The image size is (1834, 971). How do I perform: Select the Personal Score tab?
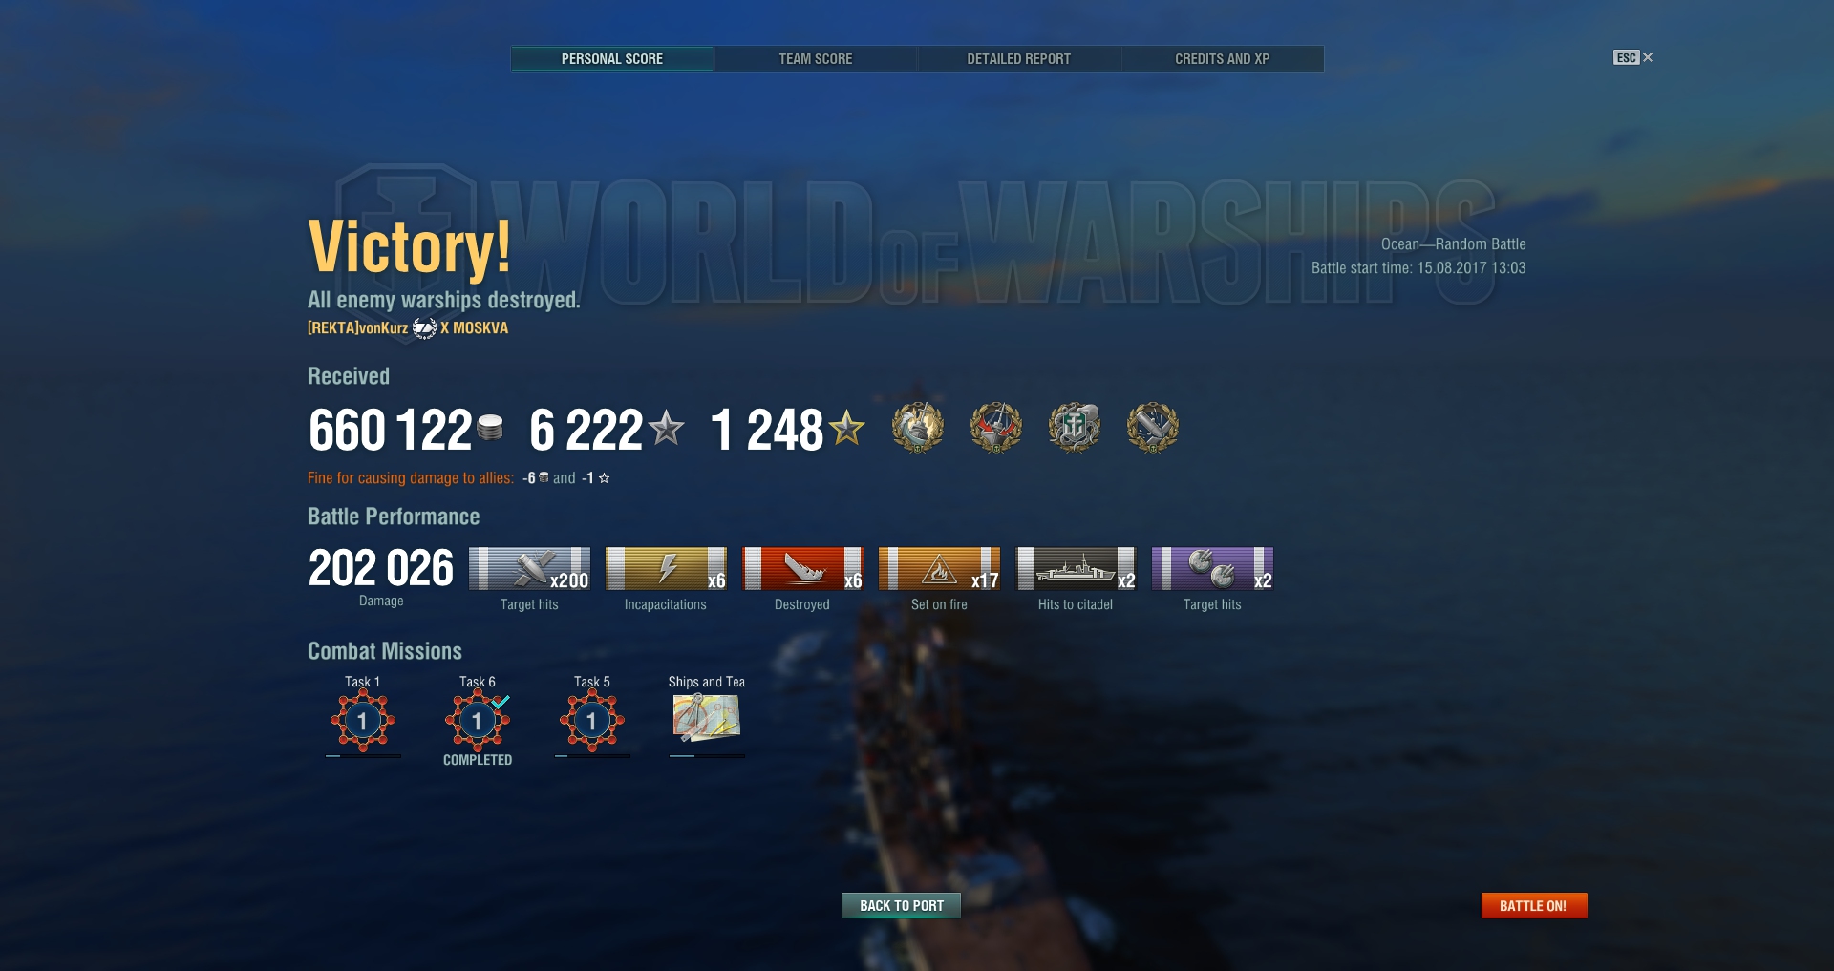[612, 59]
